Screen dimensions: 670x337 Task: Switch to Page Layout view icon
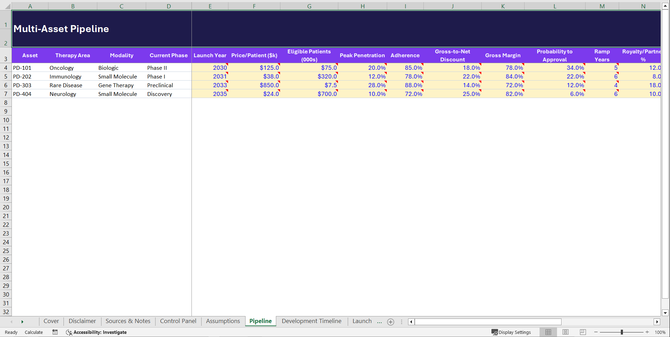click(565, 332)
